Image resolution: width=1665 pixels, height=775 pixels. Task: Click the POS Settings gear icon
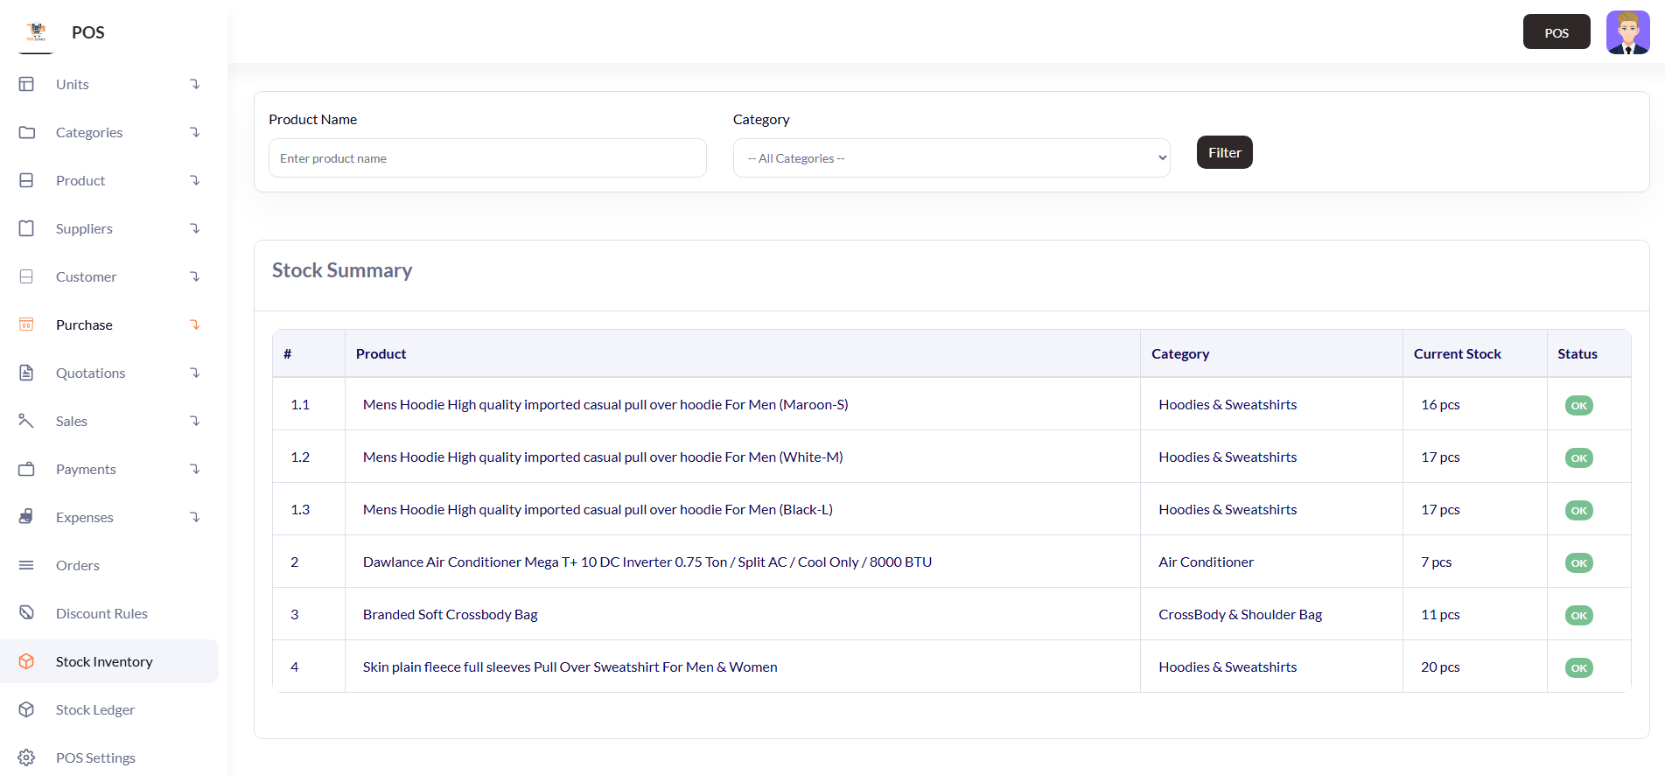(x=26, y=758)
